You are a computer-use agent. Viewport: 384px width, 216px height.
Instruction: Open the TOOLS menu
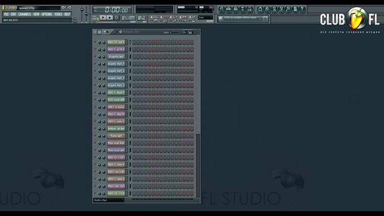(58, 14)
